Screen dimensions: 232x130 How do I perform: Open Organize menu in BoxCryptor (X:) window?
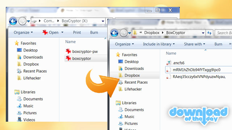pos(23,32)
